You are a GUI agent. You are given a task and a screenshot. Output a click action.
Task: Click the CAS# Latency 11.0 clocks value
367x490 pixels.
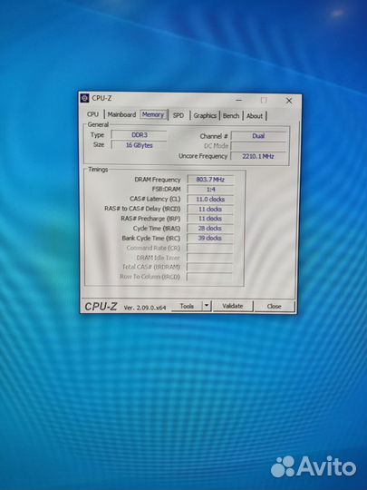tap(210, 199)
